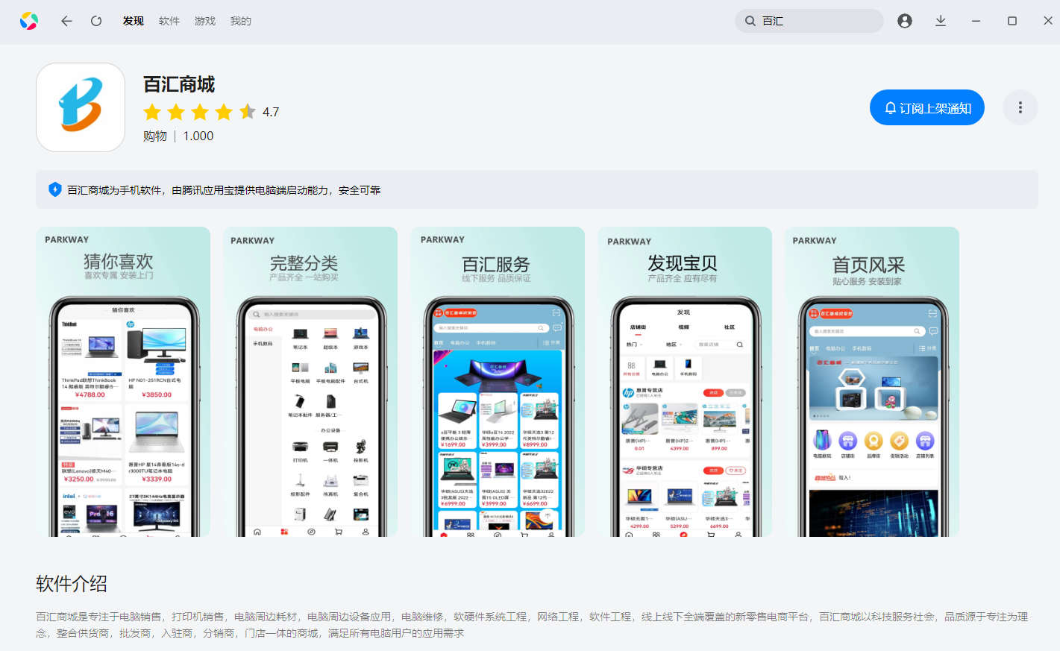Open the 完整分类 screenshot thumbnail

(310, 382)
